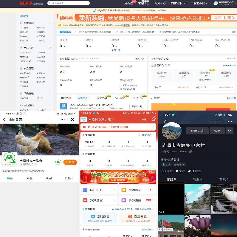Viewport: 237px width, 237px height.
Task: Switch to the 喜欢 tab on profile
Action: (x=223, y=179)
